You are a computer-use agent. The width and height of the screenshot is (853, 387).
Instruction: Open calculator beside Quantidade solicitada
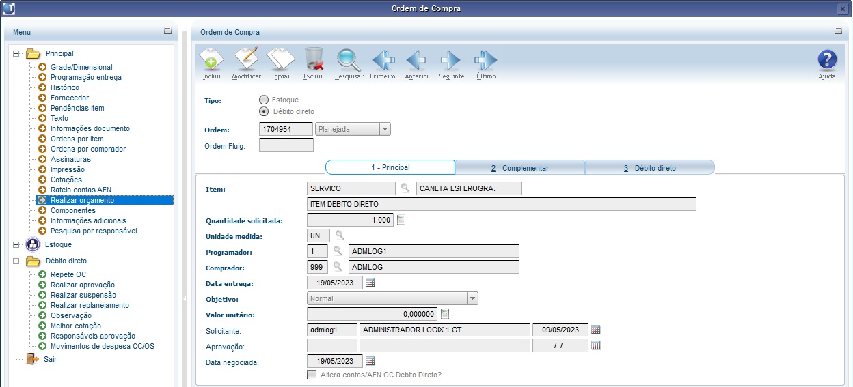point(402,220)
